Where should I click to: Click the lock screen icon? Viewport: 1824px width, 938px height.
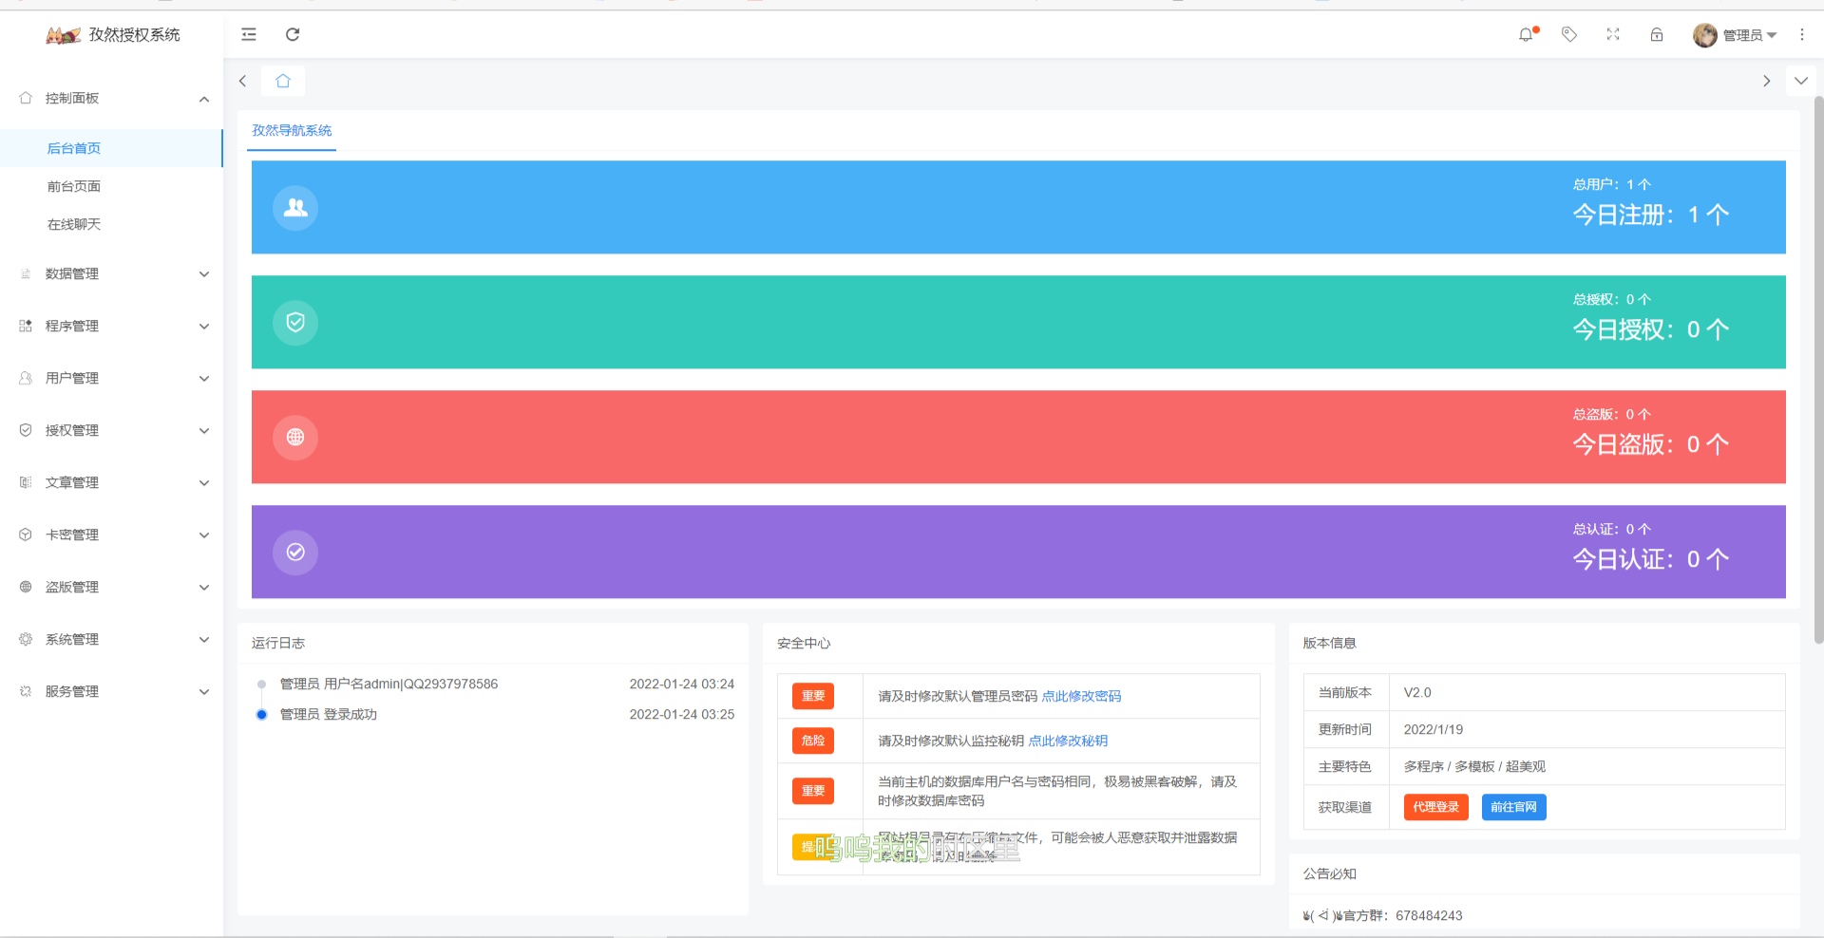click(x=1657, y=35)
